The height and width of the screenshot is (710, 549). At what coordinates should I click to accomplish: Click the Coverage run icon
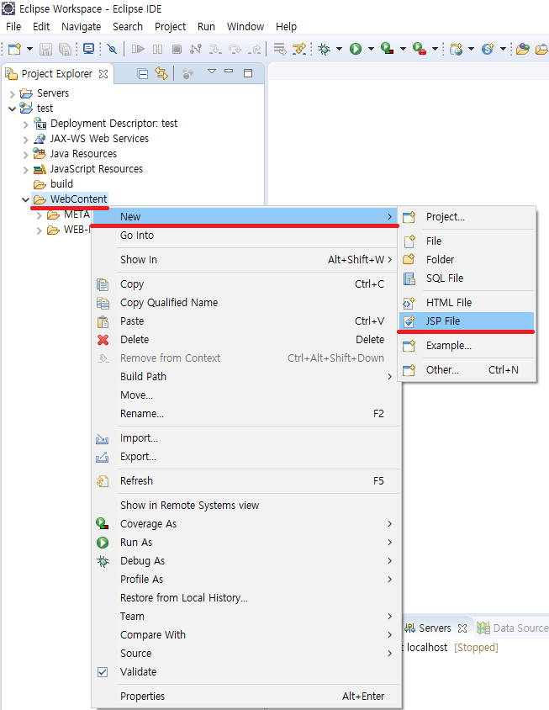(387, 48)
